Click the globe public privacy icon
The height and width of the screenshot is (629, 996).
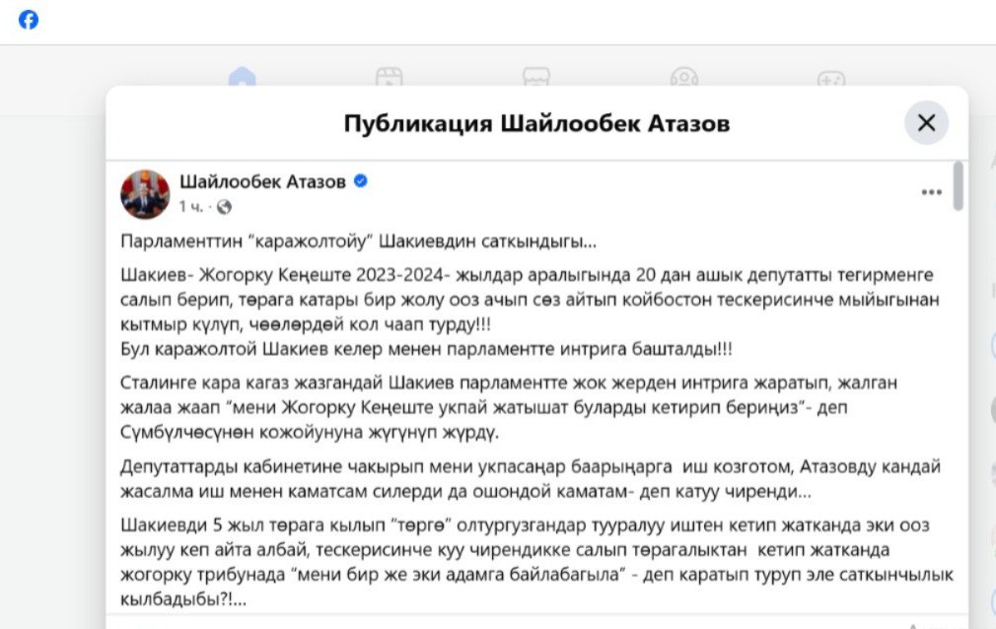(224, 207)
